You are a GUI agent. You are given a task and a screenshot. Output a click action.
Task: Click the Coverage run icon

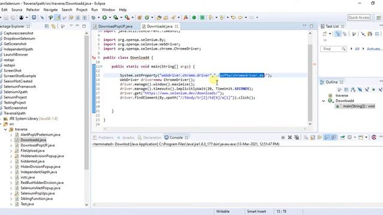point(115,17)
